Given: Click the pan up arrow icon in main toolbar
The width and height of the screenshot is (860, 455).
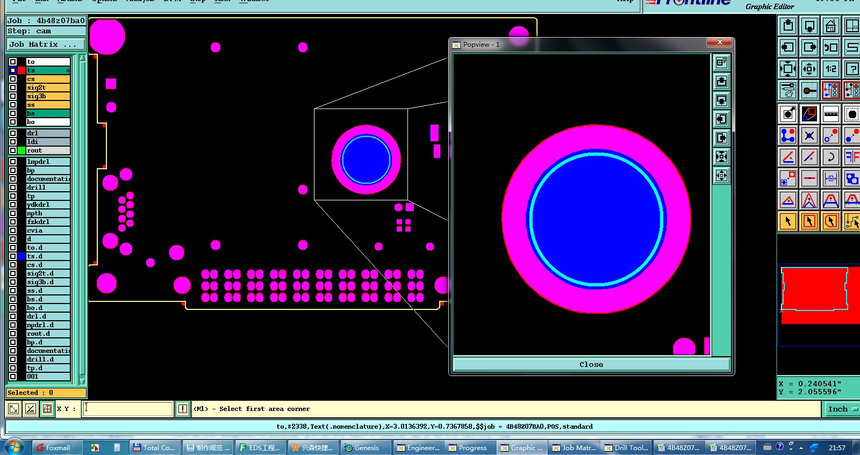Looking at the screenshot, I should coord(788,26).
